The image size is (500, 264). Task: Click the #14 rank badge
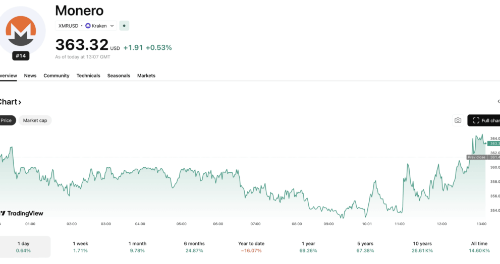[21, 55]
